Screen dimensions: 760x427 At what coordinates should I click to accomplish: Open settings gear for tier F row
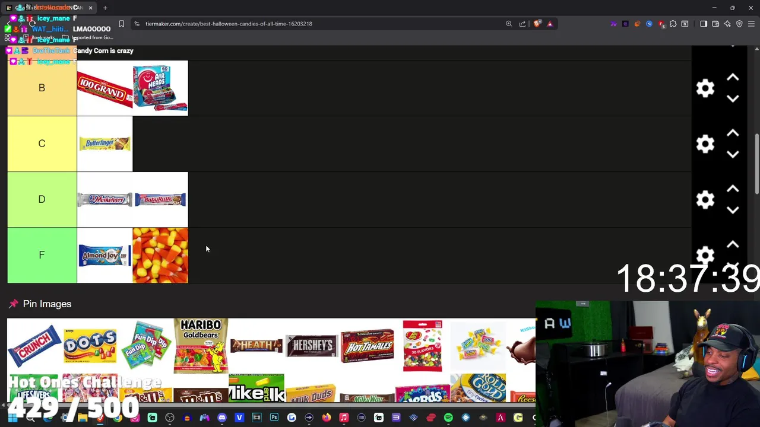705,256
